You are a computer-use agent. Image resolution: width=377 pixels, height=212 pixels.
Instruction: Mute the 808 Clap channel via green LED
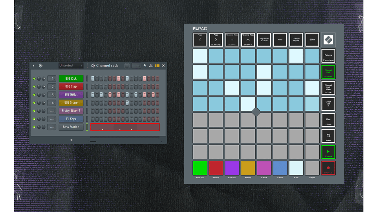tap(34, 86)
